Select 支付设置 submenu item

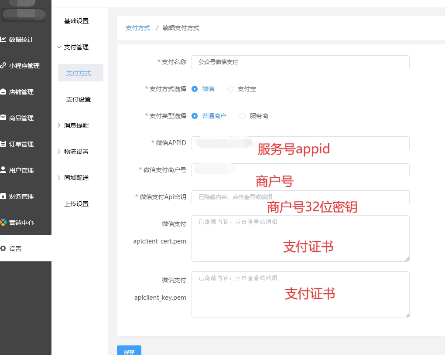79,99
